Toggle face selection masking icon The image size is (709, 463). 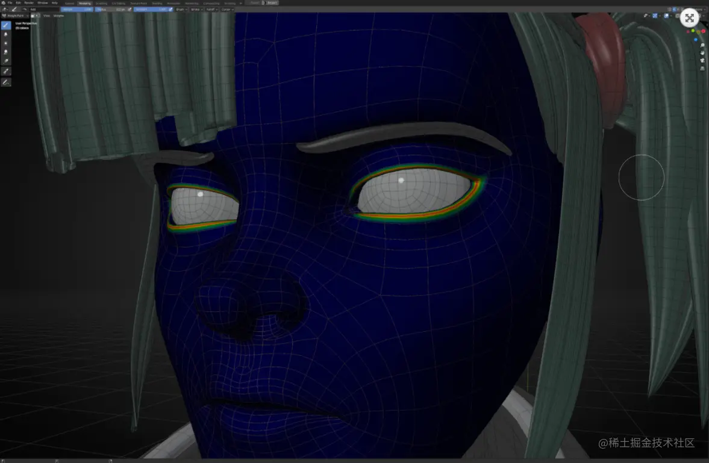(x=33, y=16)
